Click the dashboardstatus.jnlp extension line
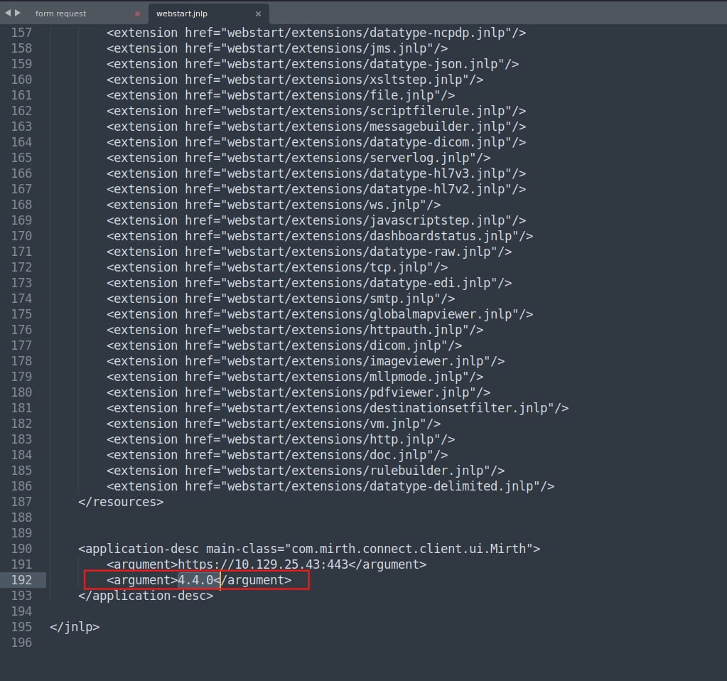 click(320, 236)
